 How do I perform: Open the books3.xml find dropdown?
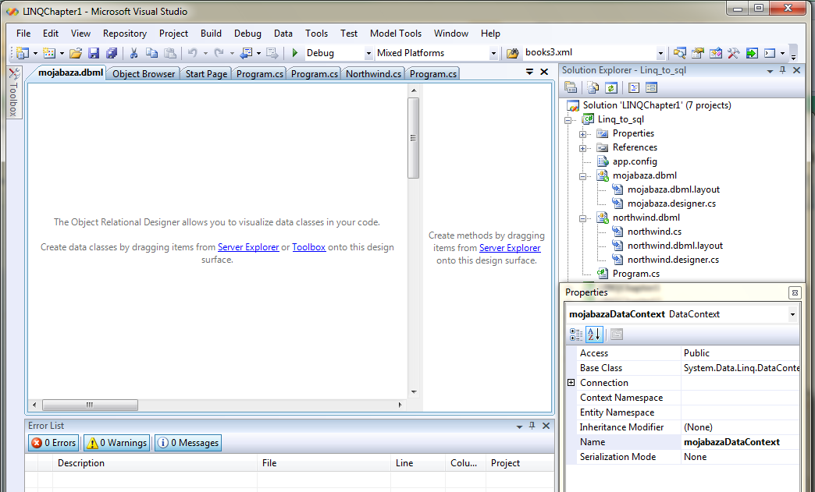point(660,53)
